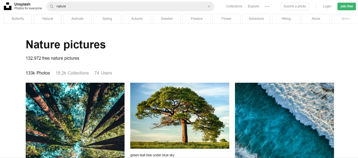
Task: Open the Hiking tag
Action: click(286, 19)
